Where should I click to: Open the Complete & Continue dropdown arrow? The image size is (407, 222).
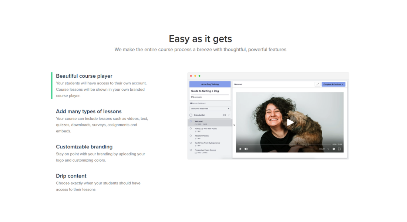click(x=342, y=84)
